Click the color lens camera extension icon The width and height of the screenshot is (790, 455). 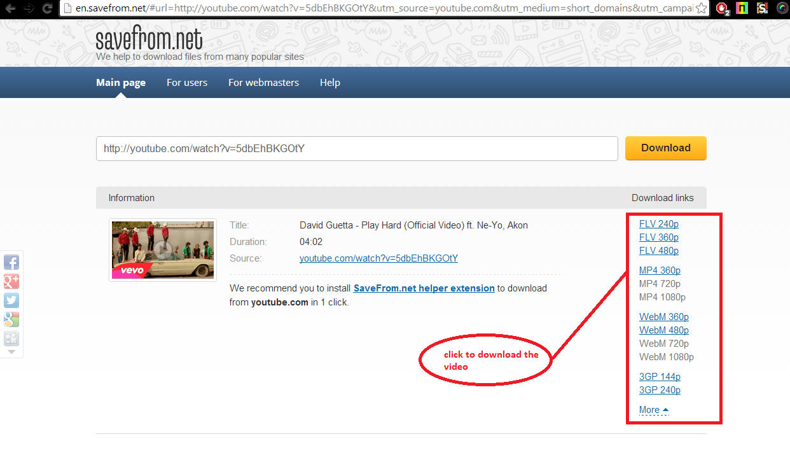point(782,9)
